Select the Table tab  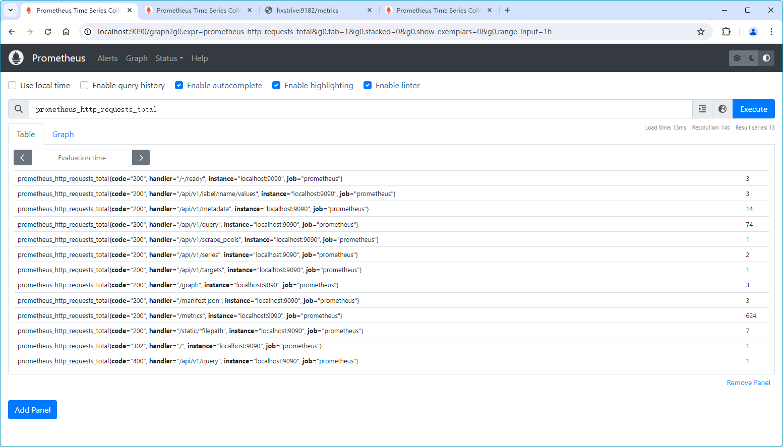tap(26, 134)
